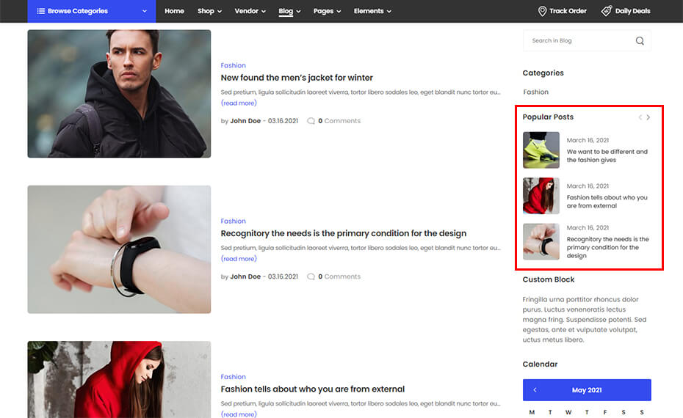Click the search magnifier icon in blog search
Screen dimensions: 683x418
pyautogui.click(x=640, y=41)
